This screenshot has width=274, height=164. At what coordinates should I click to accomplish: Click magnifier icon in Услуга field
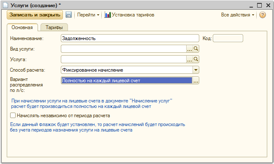[x=196, y=59]
